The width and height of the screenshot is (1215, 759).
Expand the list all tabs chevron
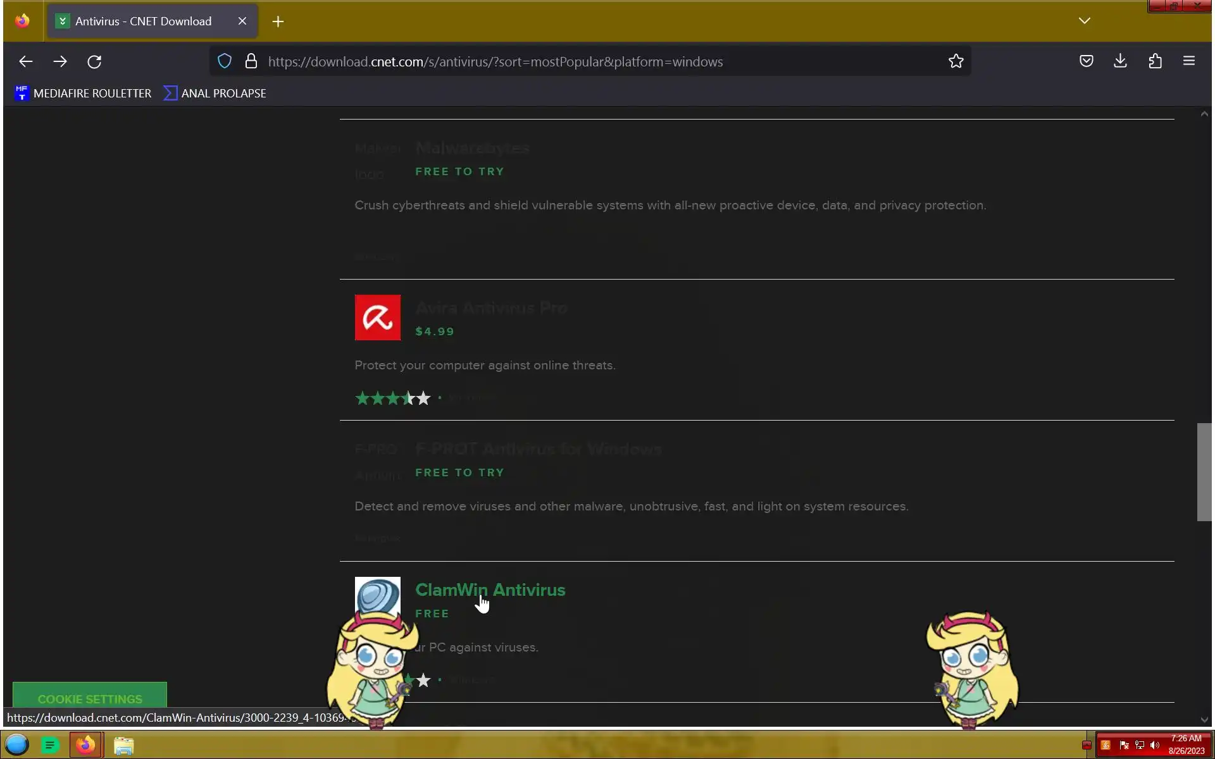coord(1084,21)
